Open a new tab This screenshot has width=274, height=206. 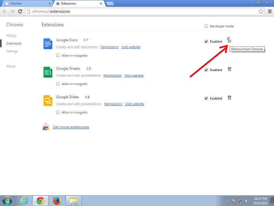(110, 4)
